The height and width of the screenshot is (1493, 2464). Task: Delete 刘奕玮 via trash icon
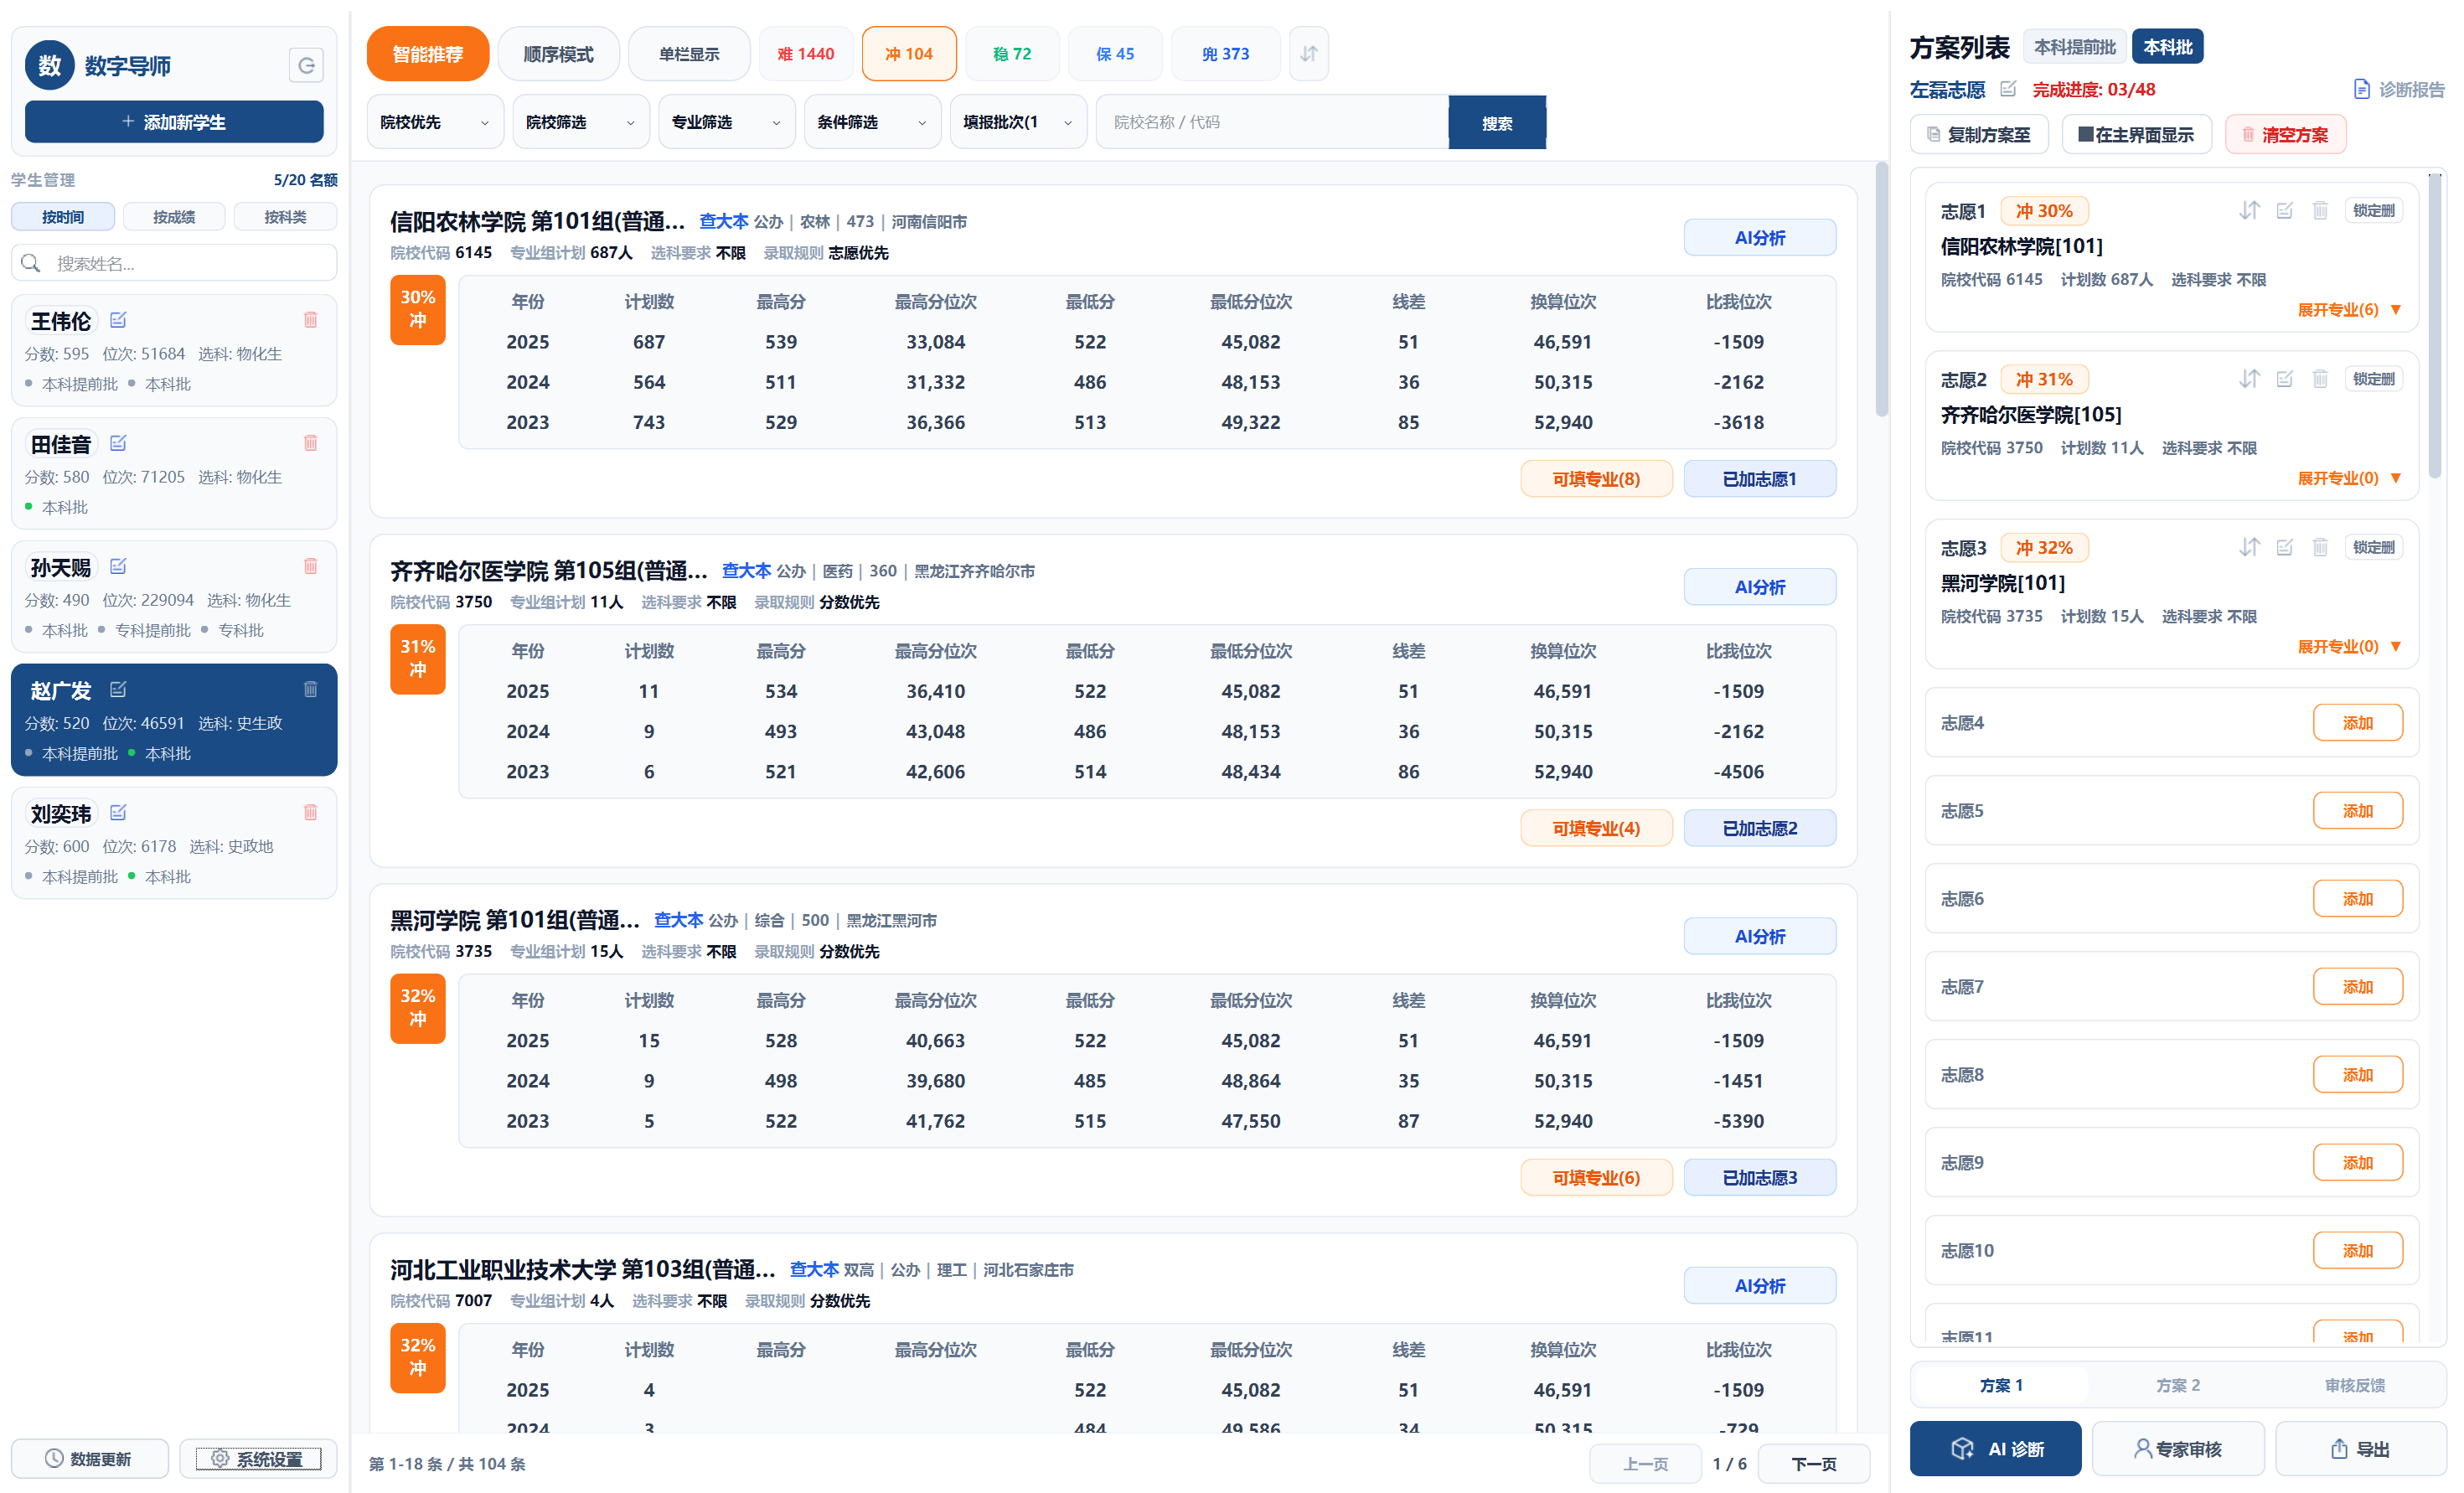[310, 812]
